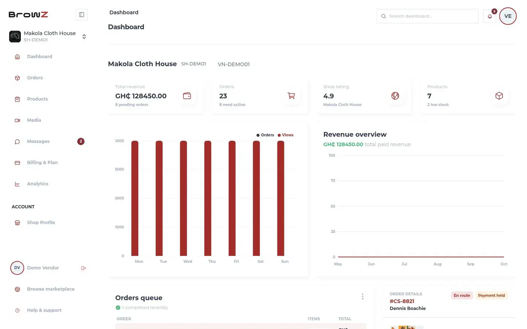Click the VN-DEMO01 vendor code
This screenshot has height=329, width=527.
click(234, 64)
